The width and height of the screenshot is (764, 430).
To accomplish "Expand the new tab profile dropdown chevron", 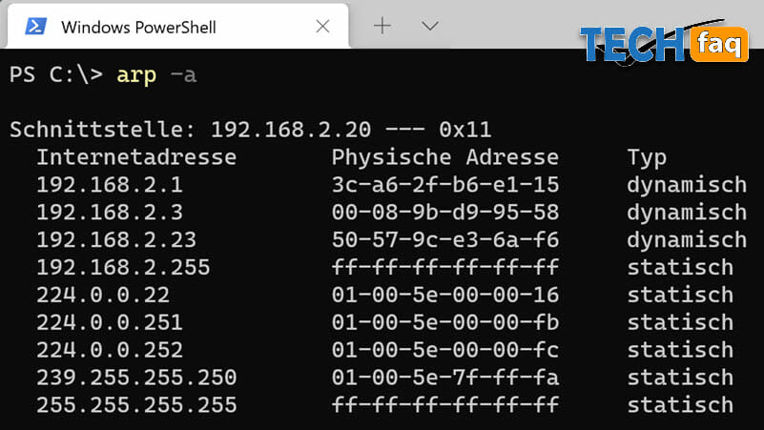I will click(430, 26).
